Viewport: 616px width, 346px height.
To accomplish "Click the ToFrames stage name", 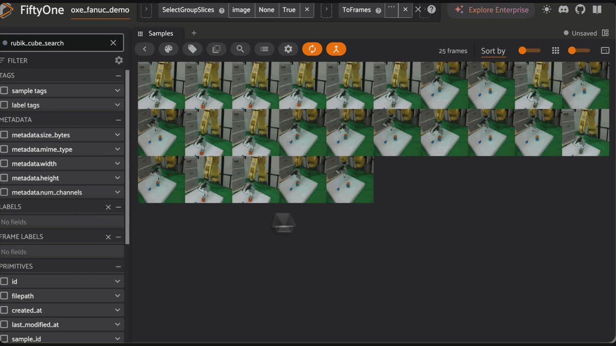I will 357,10.
